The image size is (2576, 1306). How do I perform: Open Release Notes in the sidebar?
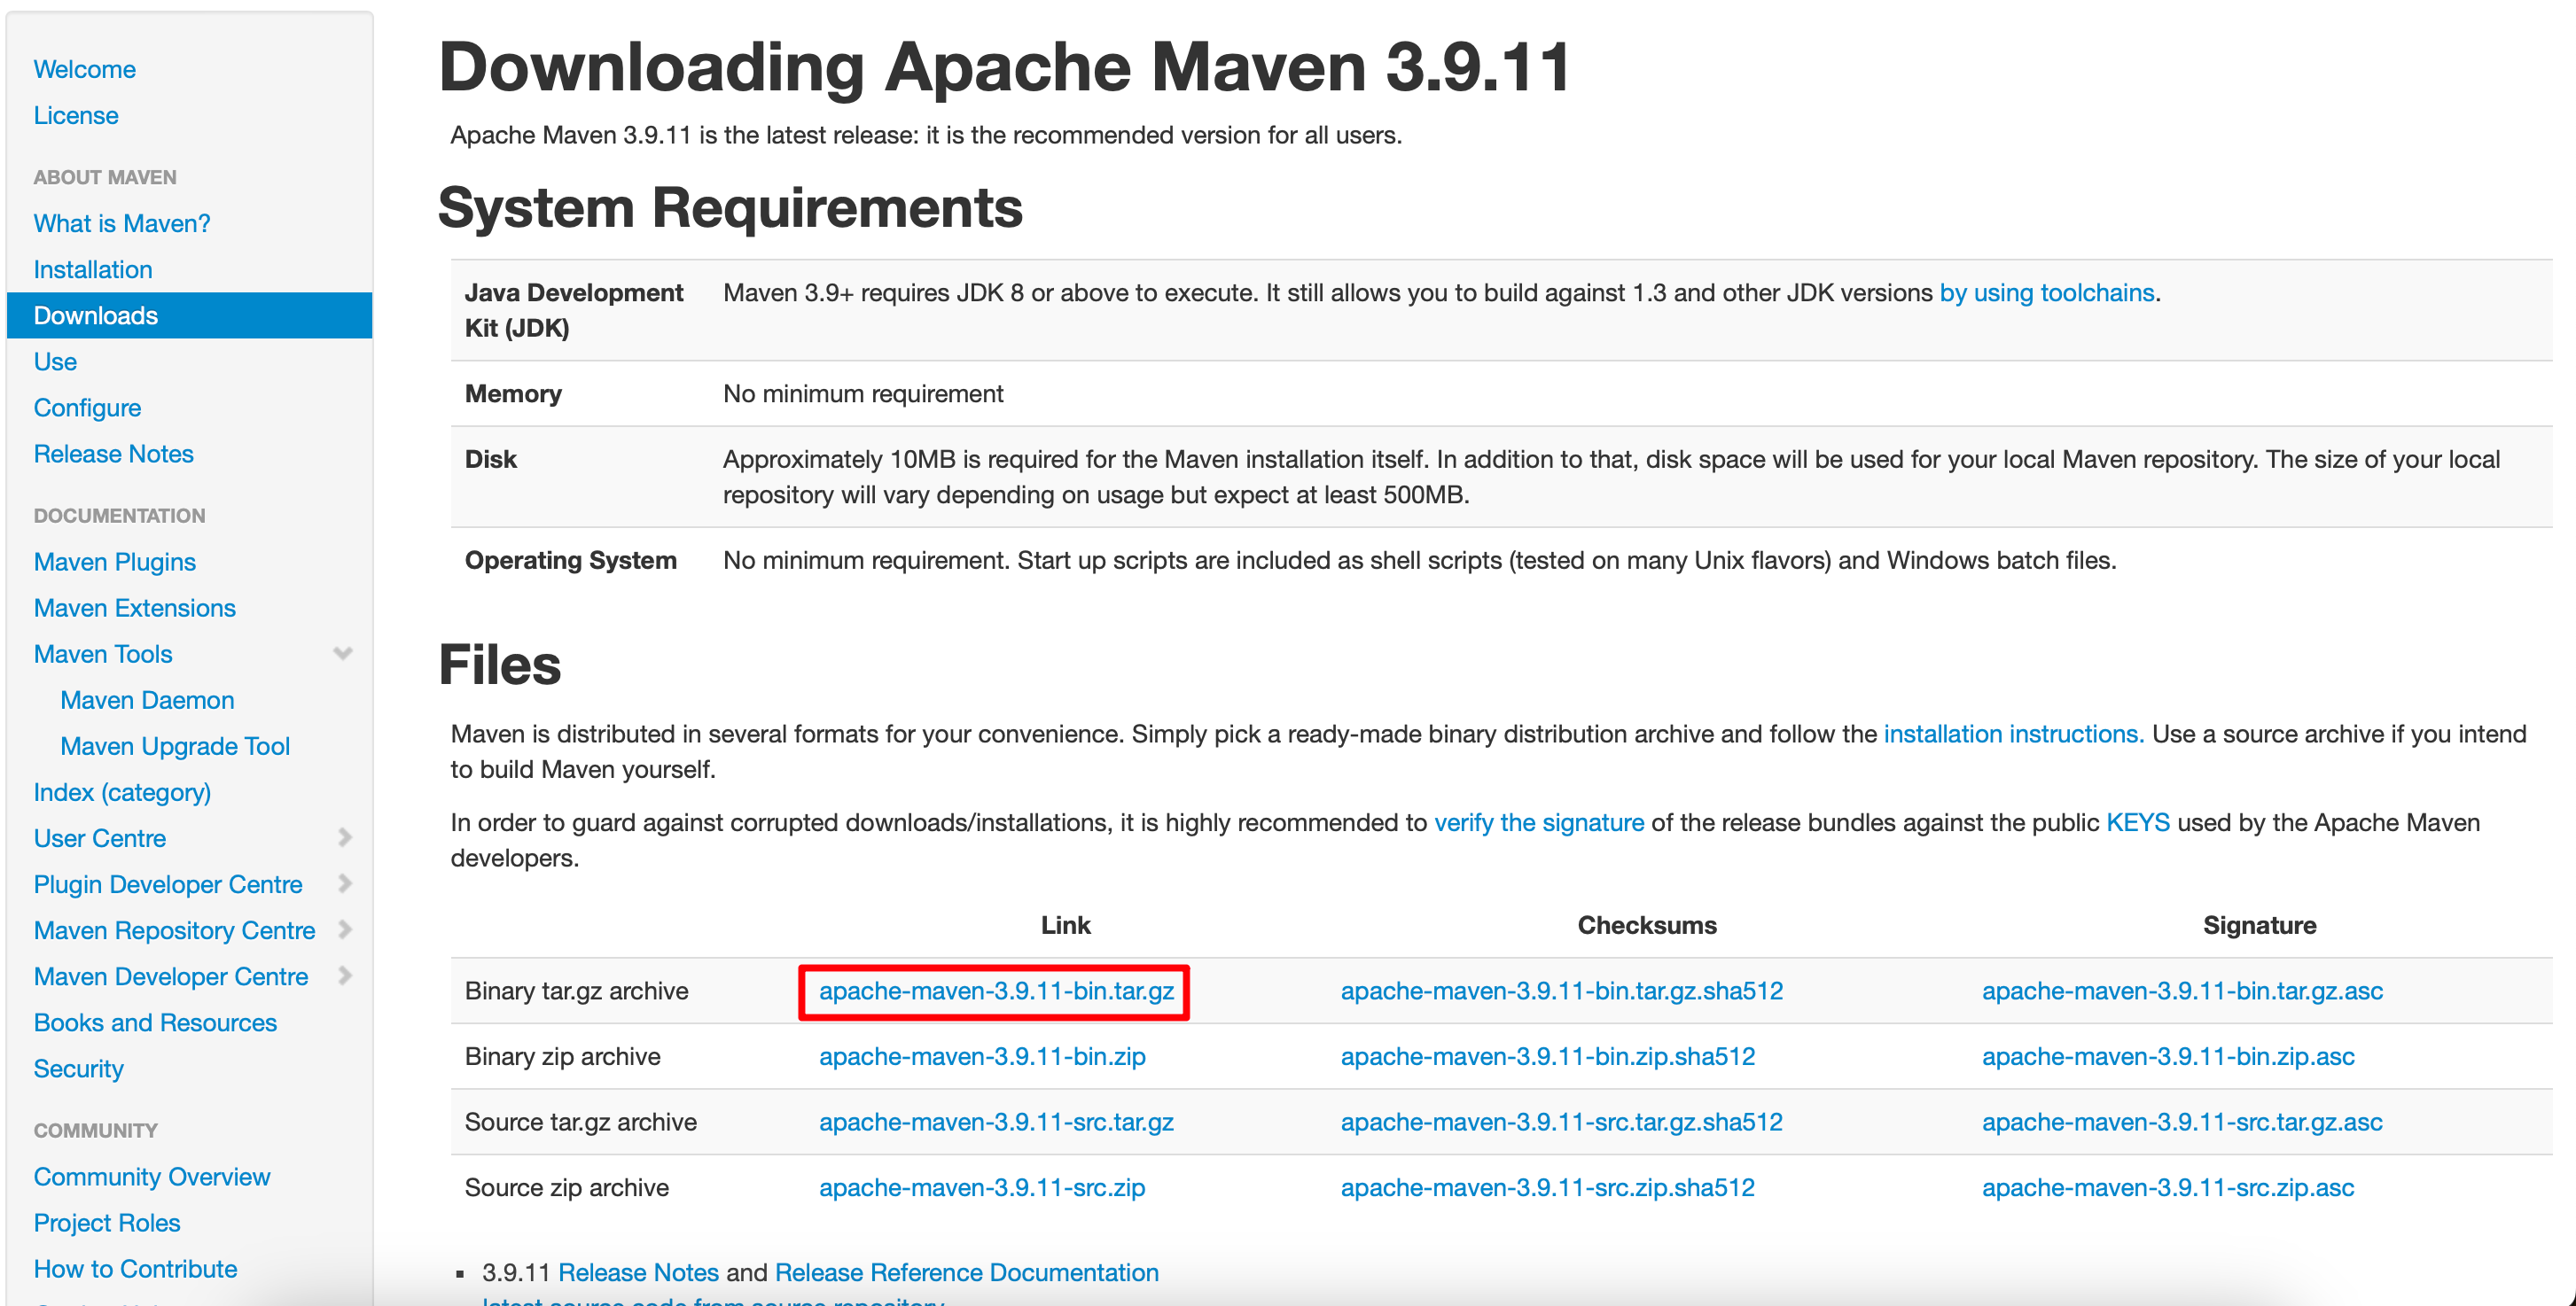click(114, 454)
